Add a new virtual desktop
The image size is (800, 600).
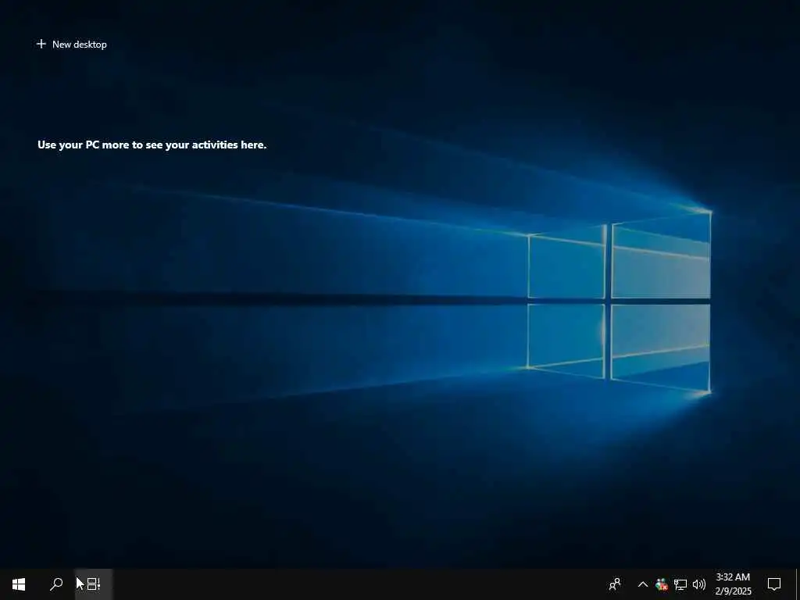tap(71, 45)
